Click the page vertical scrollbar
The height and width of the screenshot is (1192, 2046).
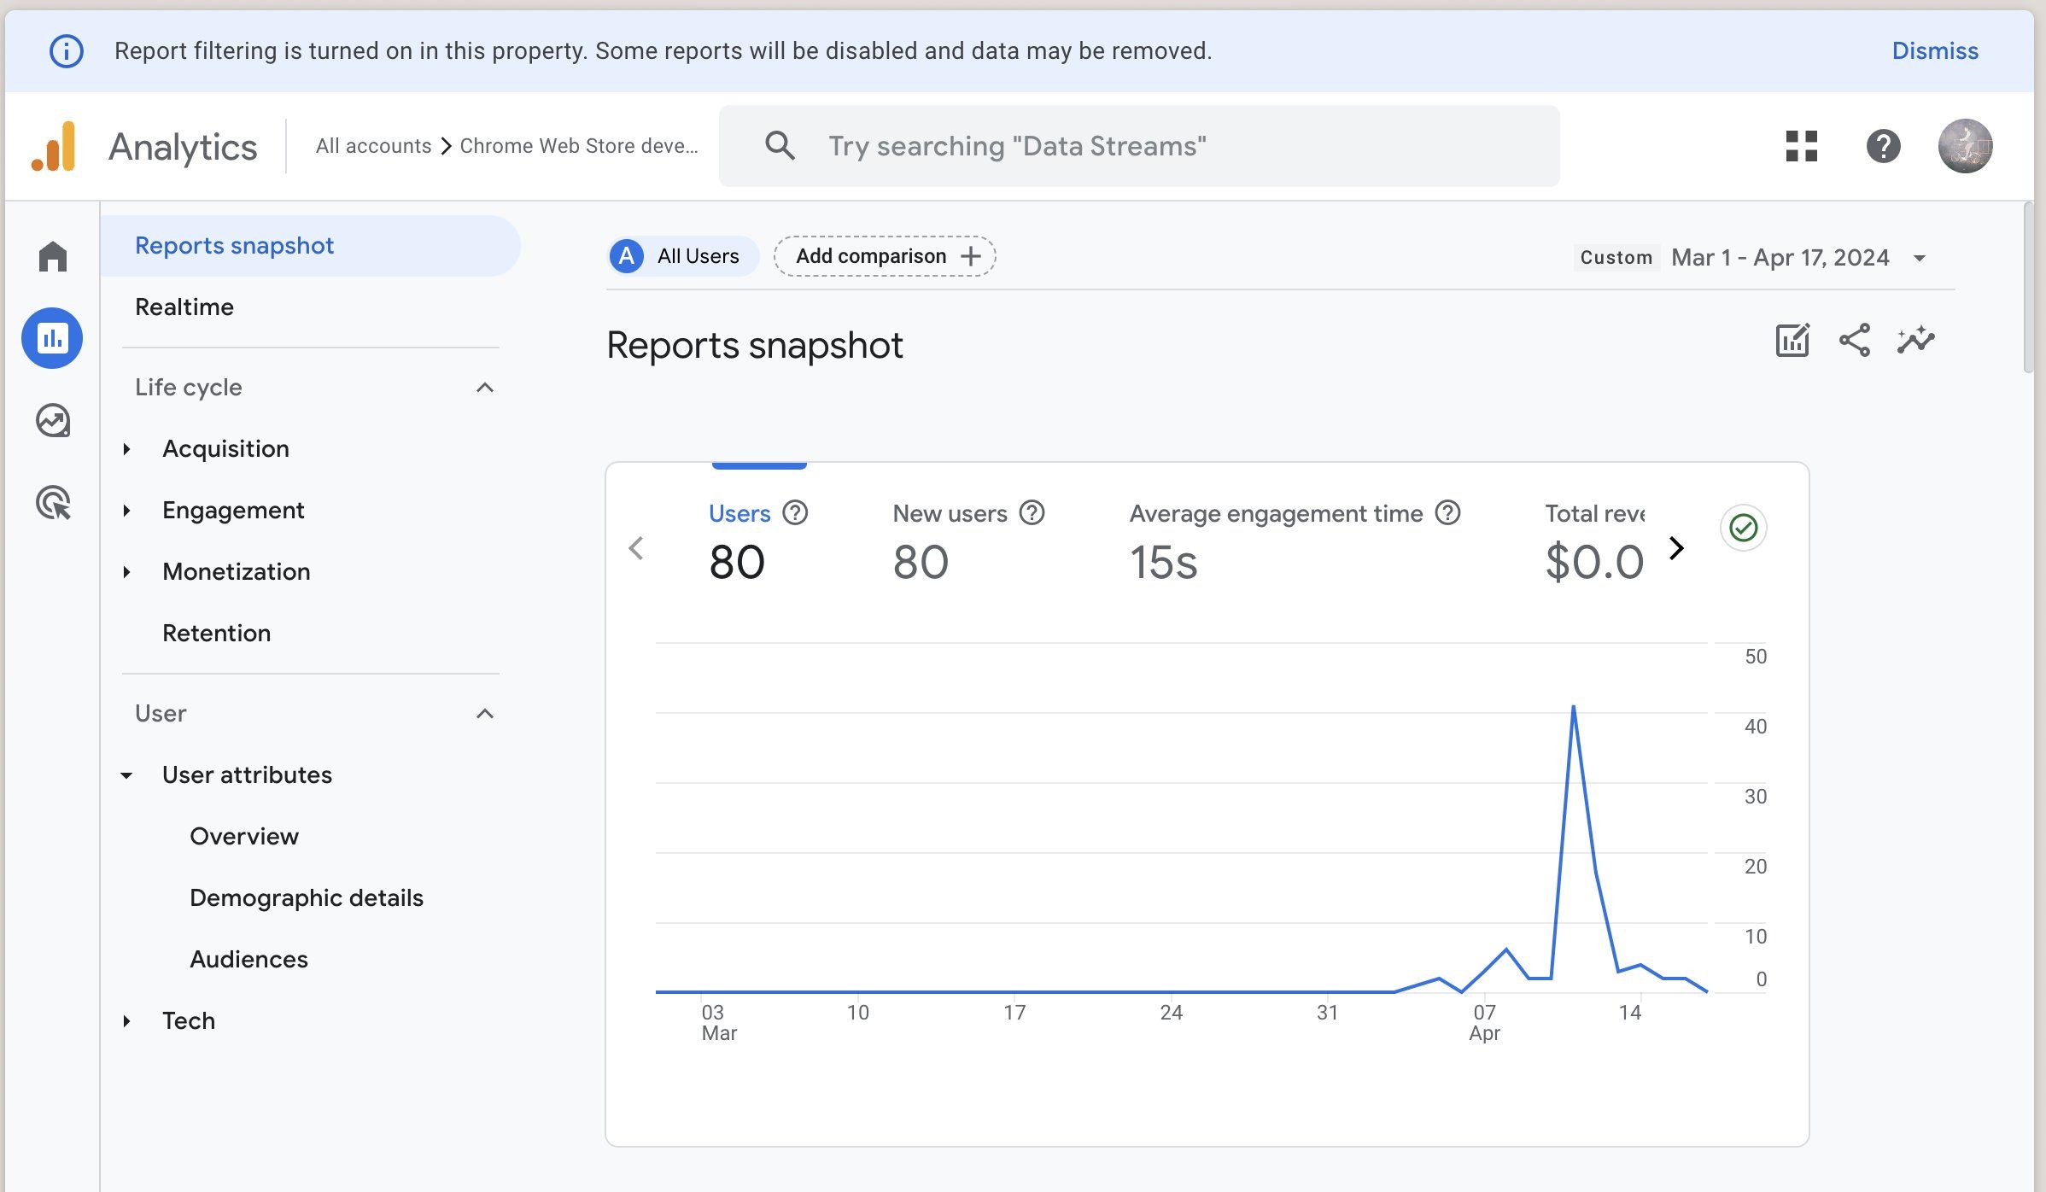2029,288
